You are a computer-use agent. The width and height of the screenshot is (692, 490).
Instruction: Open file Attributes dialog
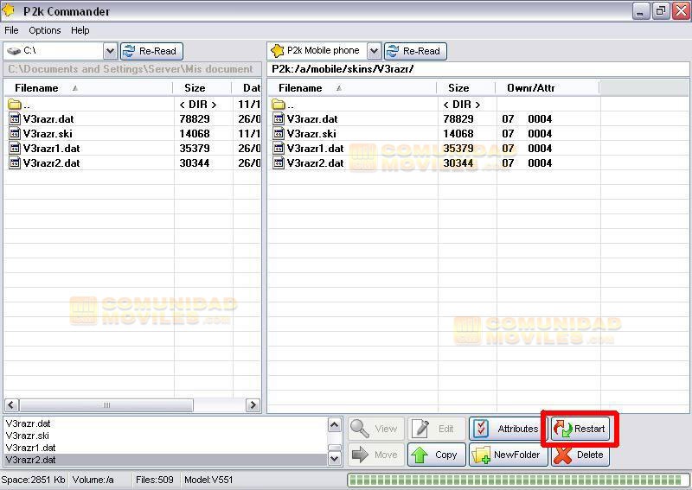[x=507, y=429]
